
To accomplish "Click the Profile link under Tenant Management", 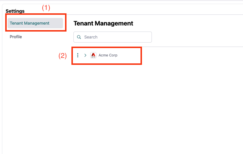I will point(16,37).
